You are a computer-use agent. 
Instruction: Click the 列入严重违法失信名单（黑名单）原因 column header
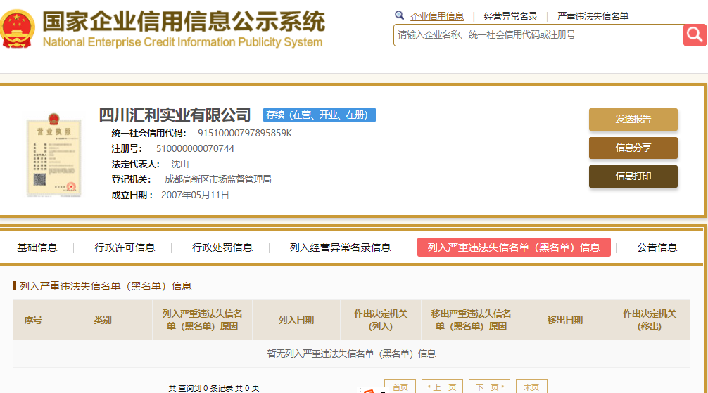[202, 320]
